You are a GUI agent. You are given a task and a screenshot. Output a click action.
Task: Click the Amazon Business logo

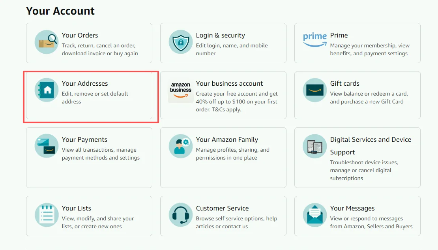[181, 90]
